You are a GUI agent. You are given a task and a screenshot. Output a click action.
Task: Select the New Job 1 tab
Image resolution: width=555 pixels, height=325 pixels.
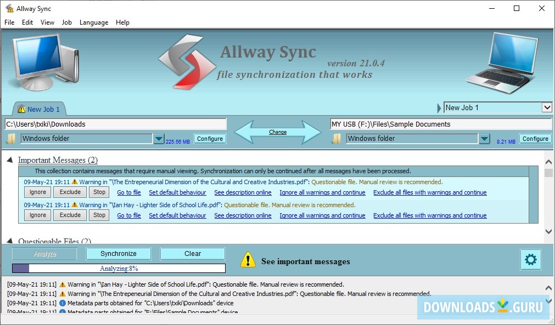click(x=40, y=109)
